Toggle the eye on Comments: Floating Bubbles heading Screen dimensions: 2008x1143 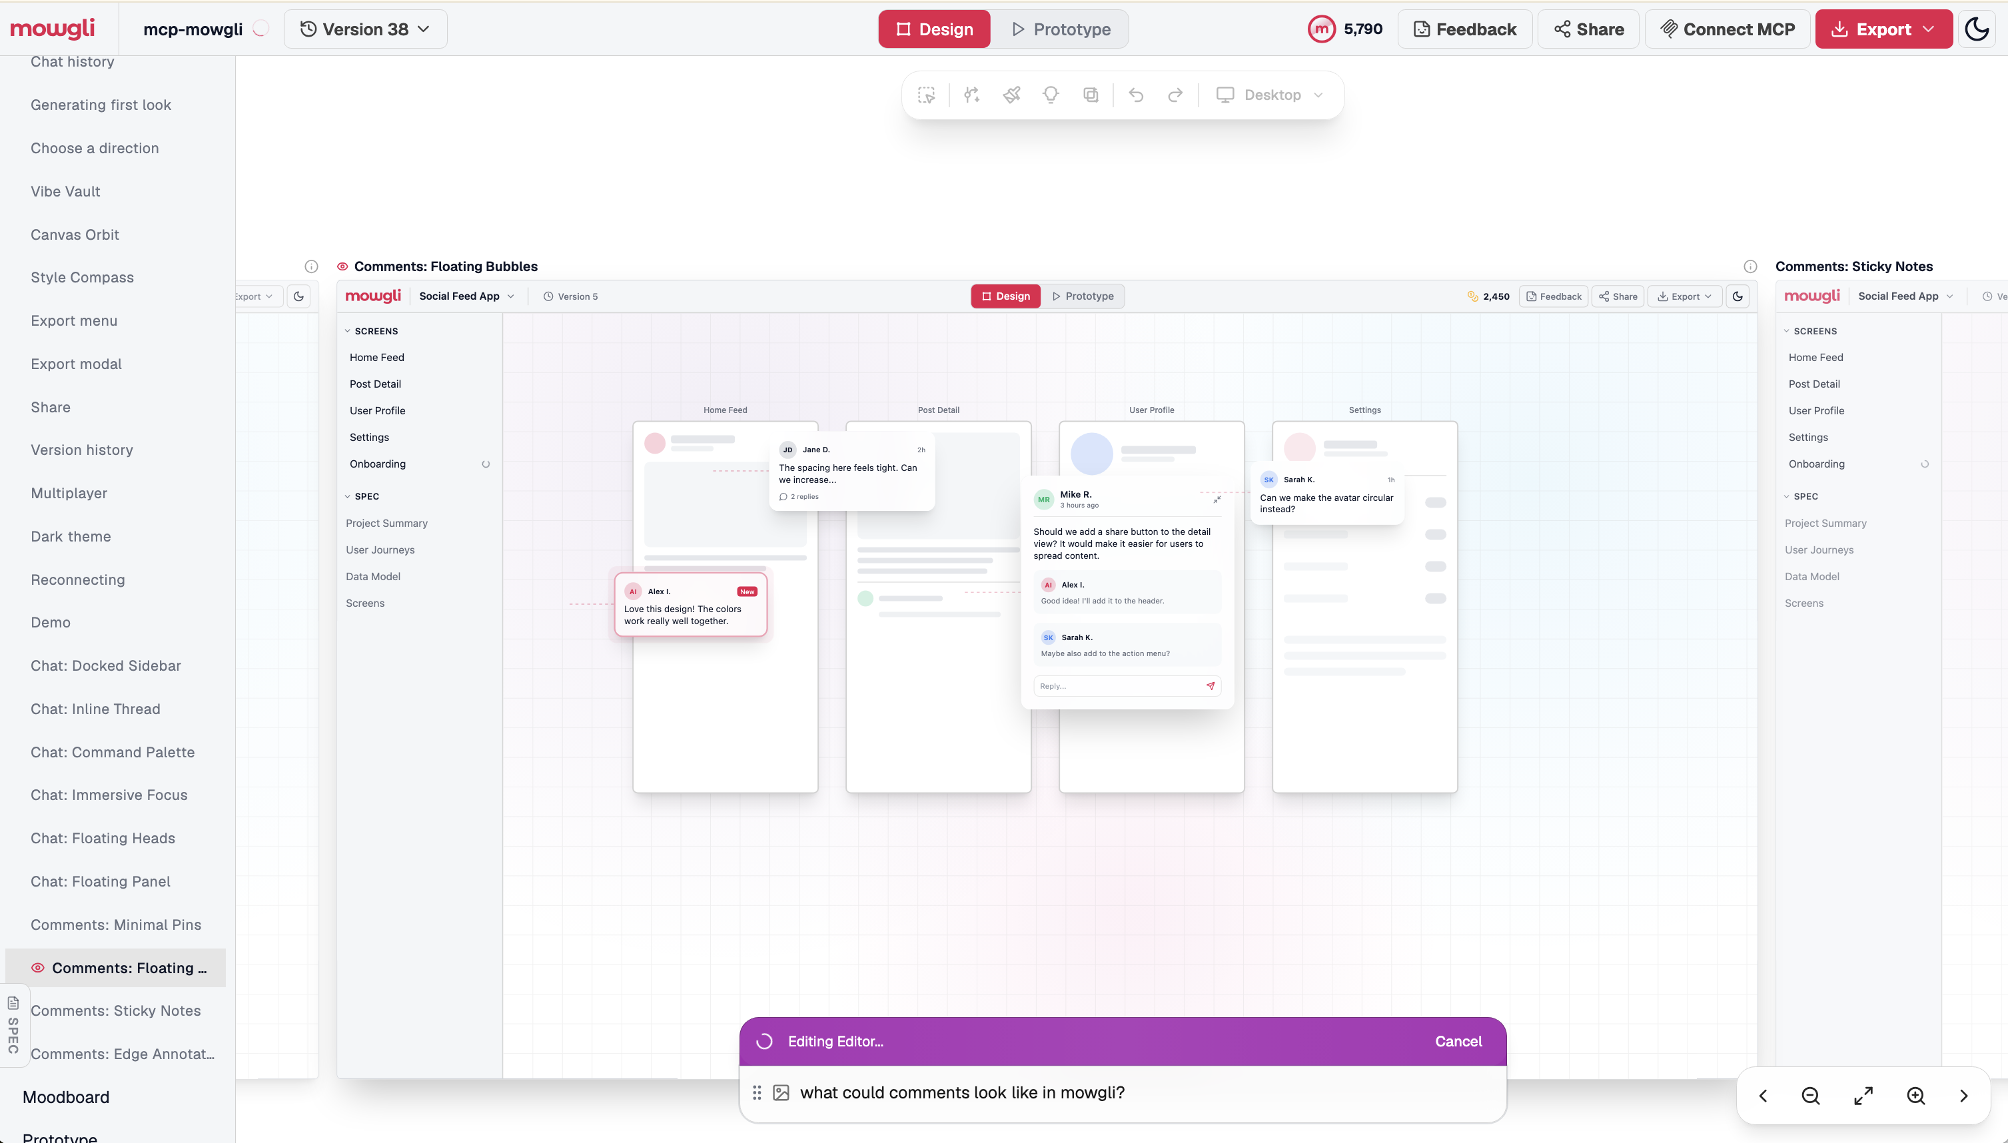coord(342,266)
